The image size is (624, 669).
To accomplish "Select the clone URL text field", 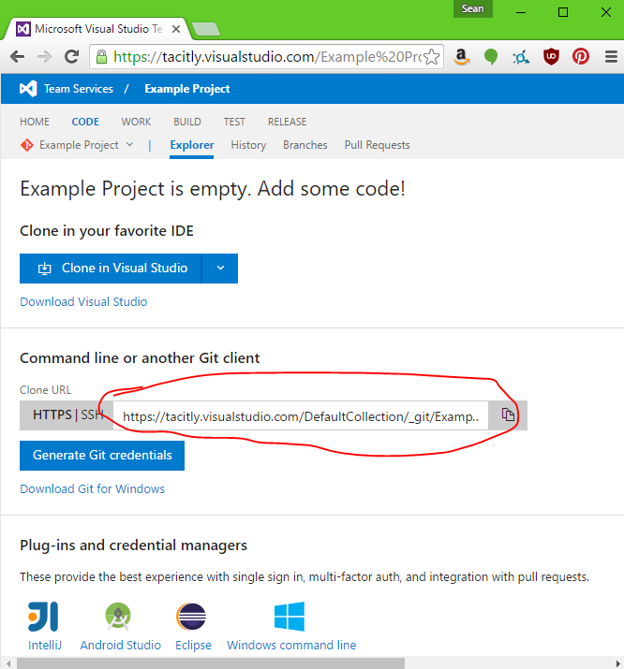I will point(300,416).
